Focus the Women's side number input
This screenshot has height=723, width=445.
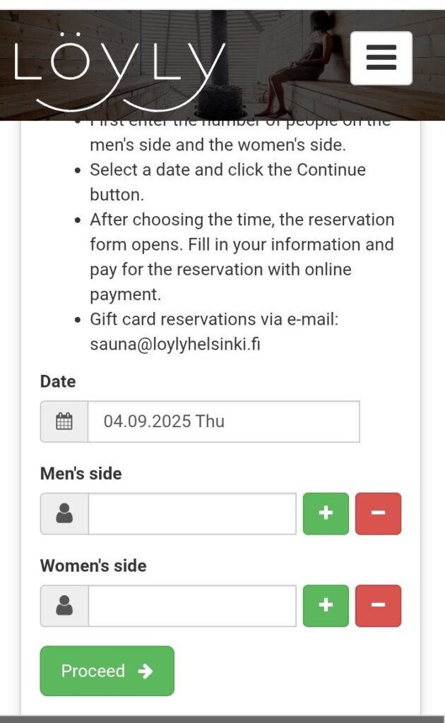tap(192, 605)
